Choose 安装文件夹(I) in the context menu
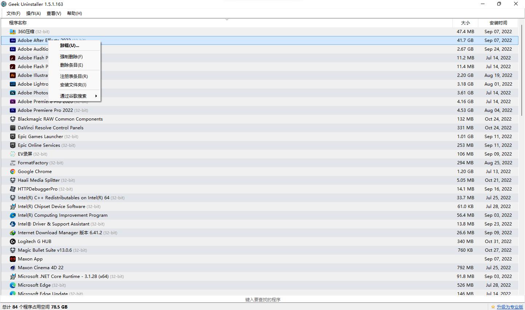The width and height of the screenshot is (525, 310). click(74, 85)
